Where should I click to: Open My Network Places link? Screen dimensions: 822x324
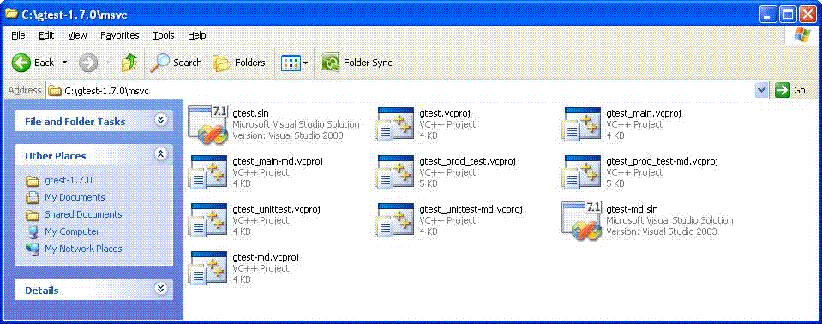point(83,249)
